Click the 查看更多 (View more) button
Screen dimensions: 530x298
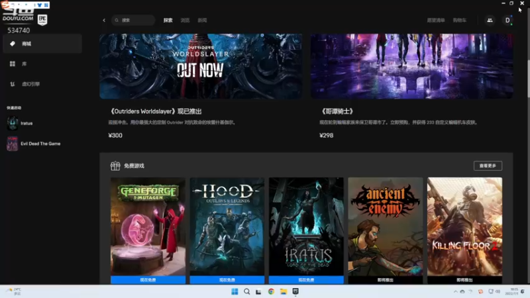(x=488, y=166)
